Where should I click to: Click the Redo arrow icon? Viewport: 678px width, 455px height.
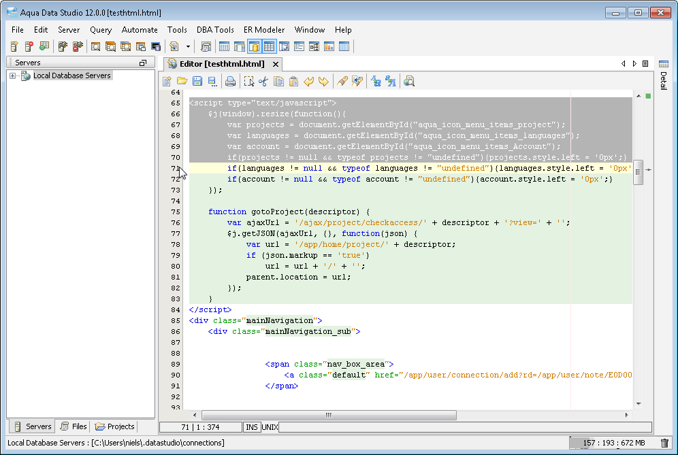click(323, 82)
